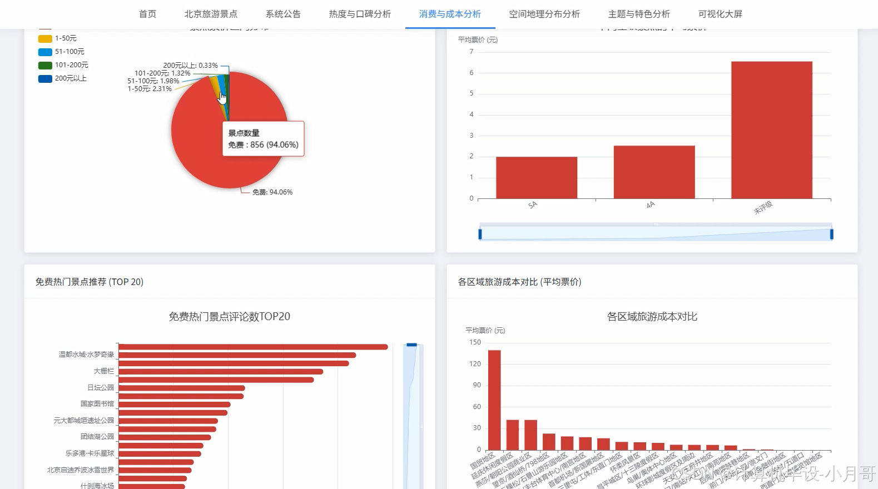Click label 51-100元: 1.98%

[153, 81]
